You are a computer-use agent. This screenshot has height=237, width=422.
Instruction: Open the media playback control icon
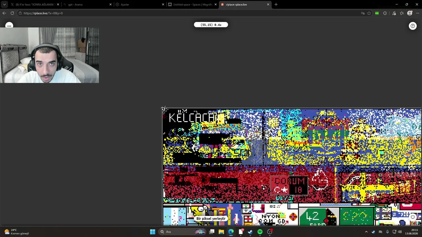click(x=394, y=13)
